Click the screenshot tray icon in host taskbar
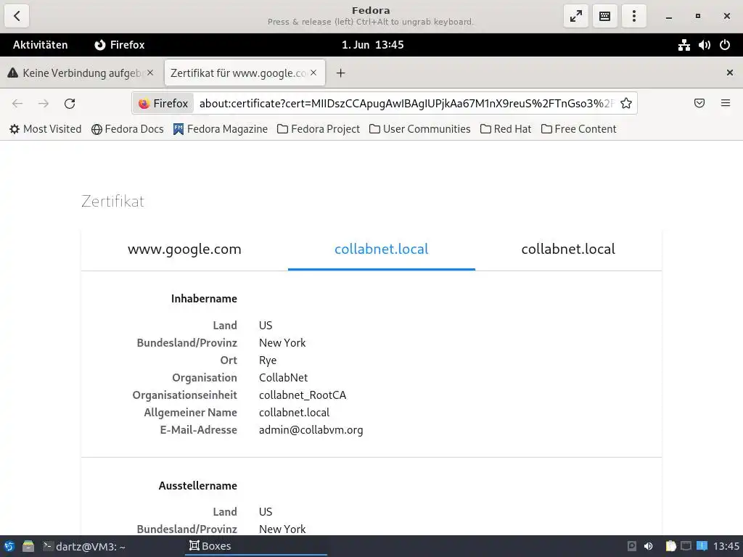743x557 pixels. (632, 546)
